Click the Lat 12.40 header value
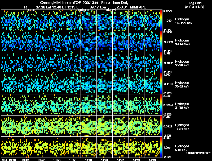Screen dimensions: 212x161 point(54,7)
